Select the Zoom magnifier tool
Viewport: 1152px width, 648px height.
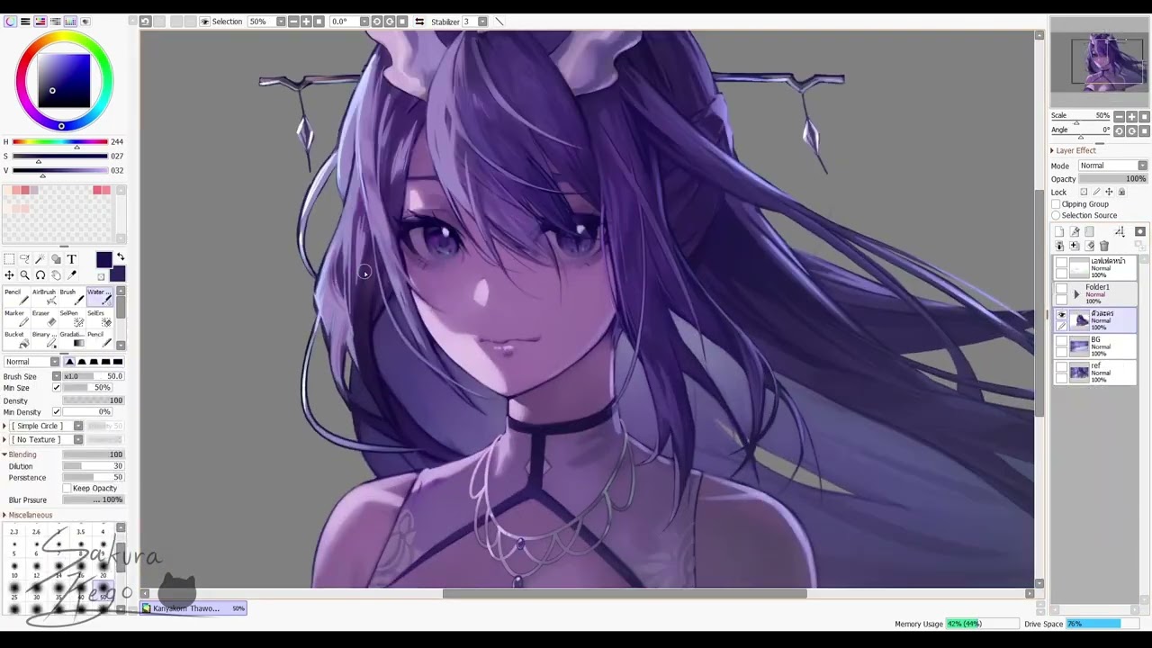[x=24, y=275]
